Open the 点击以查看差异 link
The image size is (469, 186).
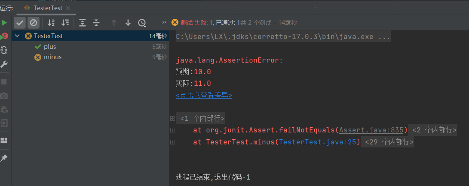point(204,95)
